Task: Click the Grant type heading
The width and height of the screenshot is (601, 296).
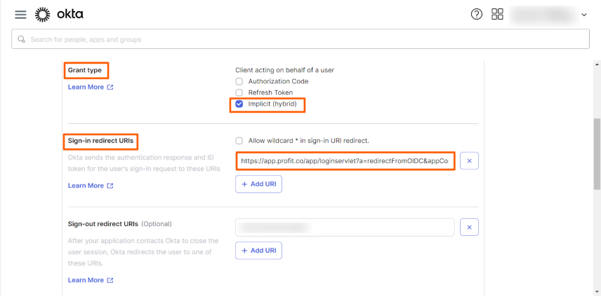Action: click(x=85, y=70)
